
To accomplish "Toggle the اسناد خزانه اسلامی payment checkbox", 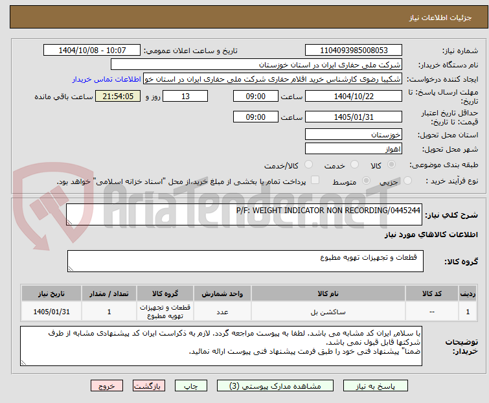I will click(315, 180).
